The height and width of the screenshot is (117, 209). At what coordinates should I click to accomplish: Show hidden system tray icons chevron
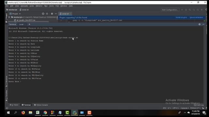(185, 113)
